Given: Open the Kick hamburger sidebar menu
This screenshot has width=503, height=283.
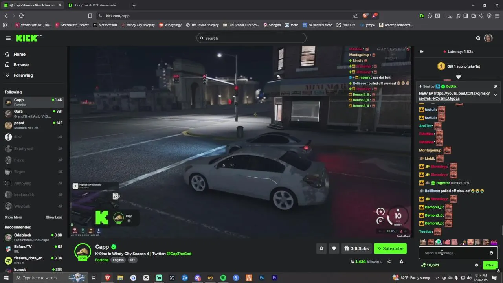Looking at the screenshot, I should pos(8,38).
